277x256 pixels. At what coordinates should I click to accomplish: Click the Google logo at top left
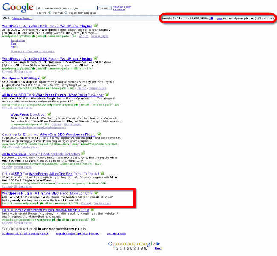[18, 8]
